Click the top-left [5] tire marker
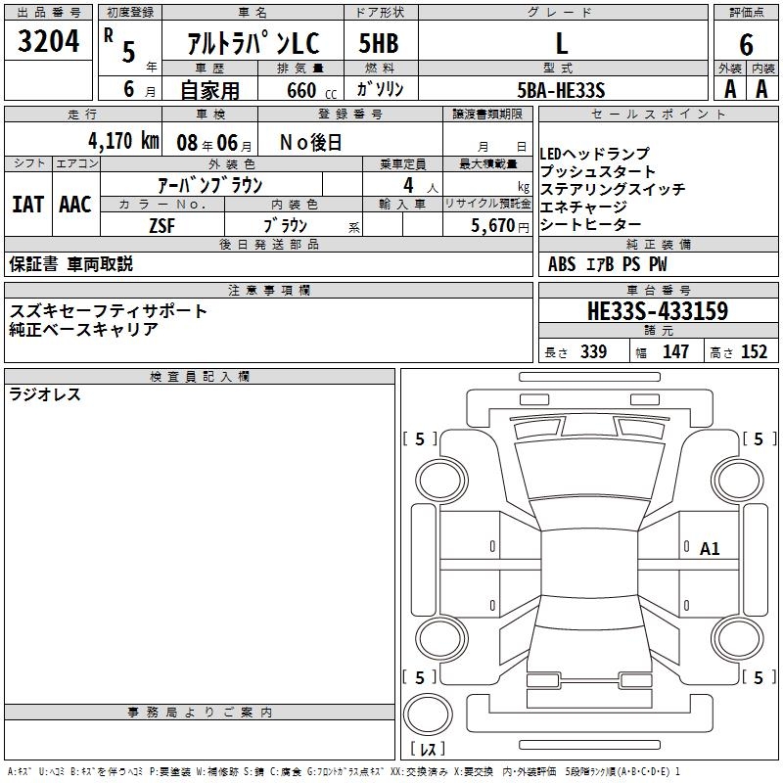783x783 pixels. click(x=420, y=439)
